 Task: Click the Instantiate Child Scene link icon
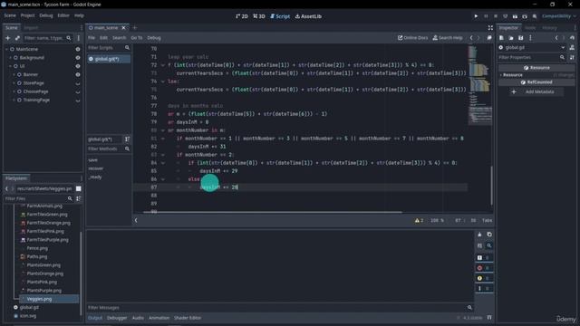(x=17, y=38)
